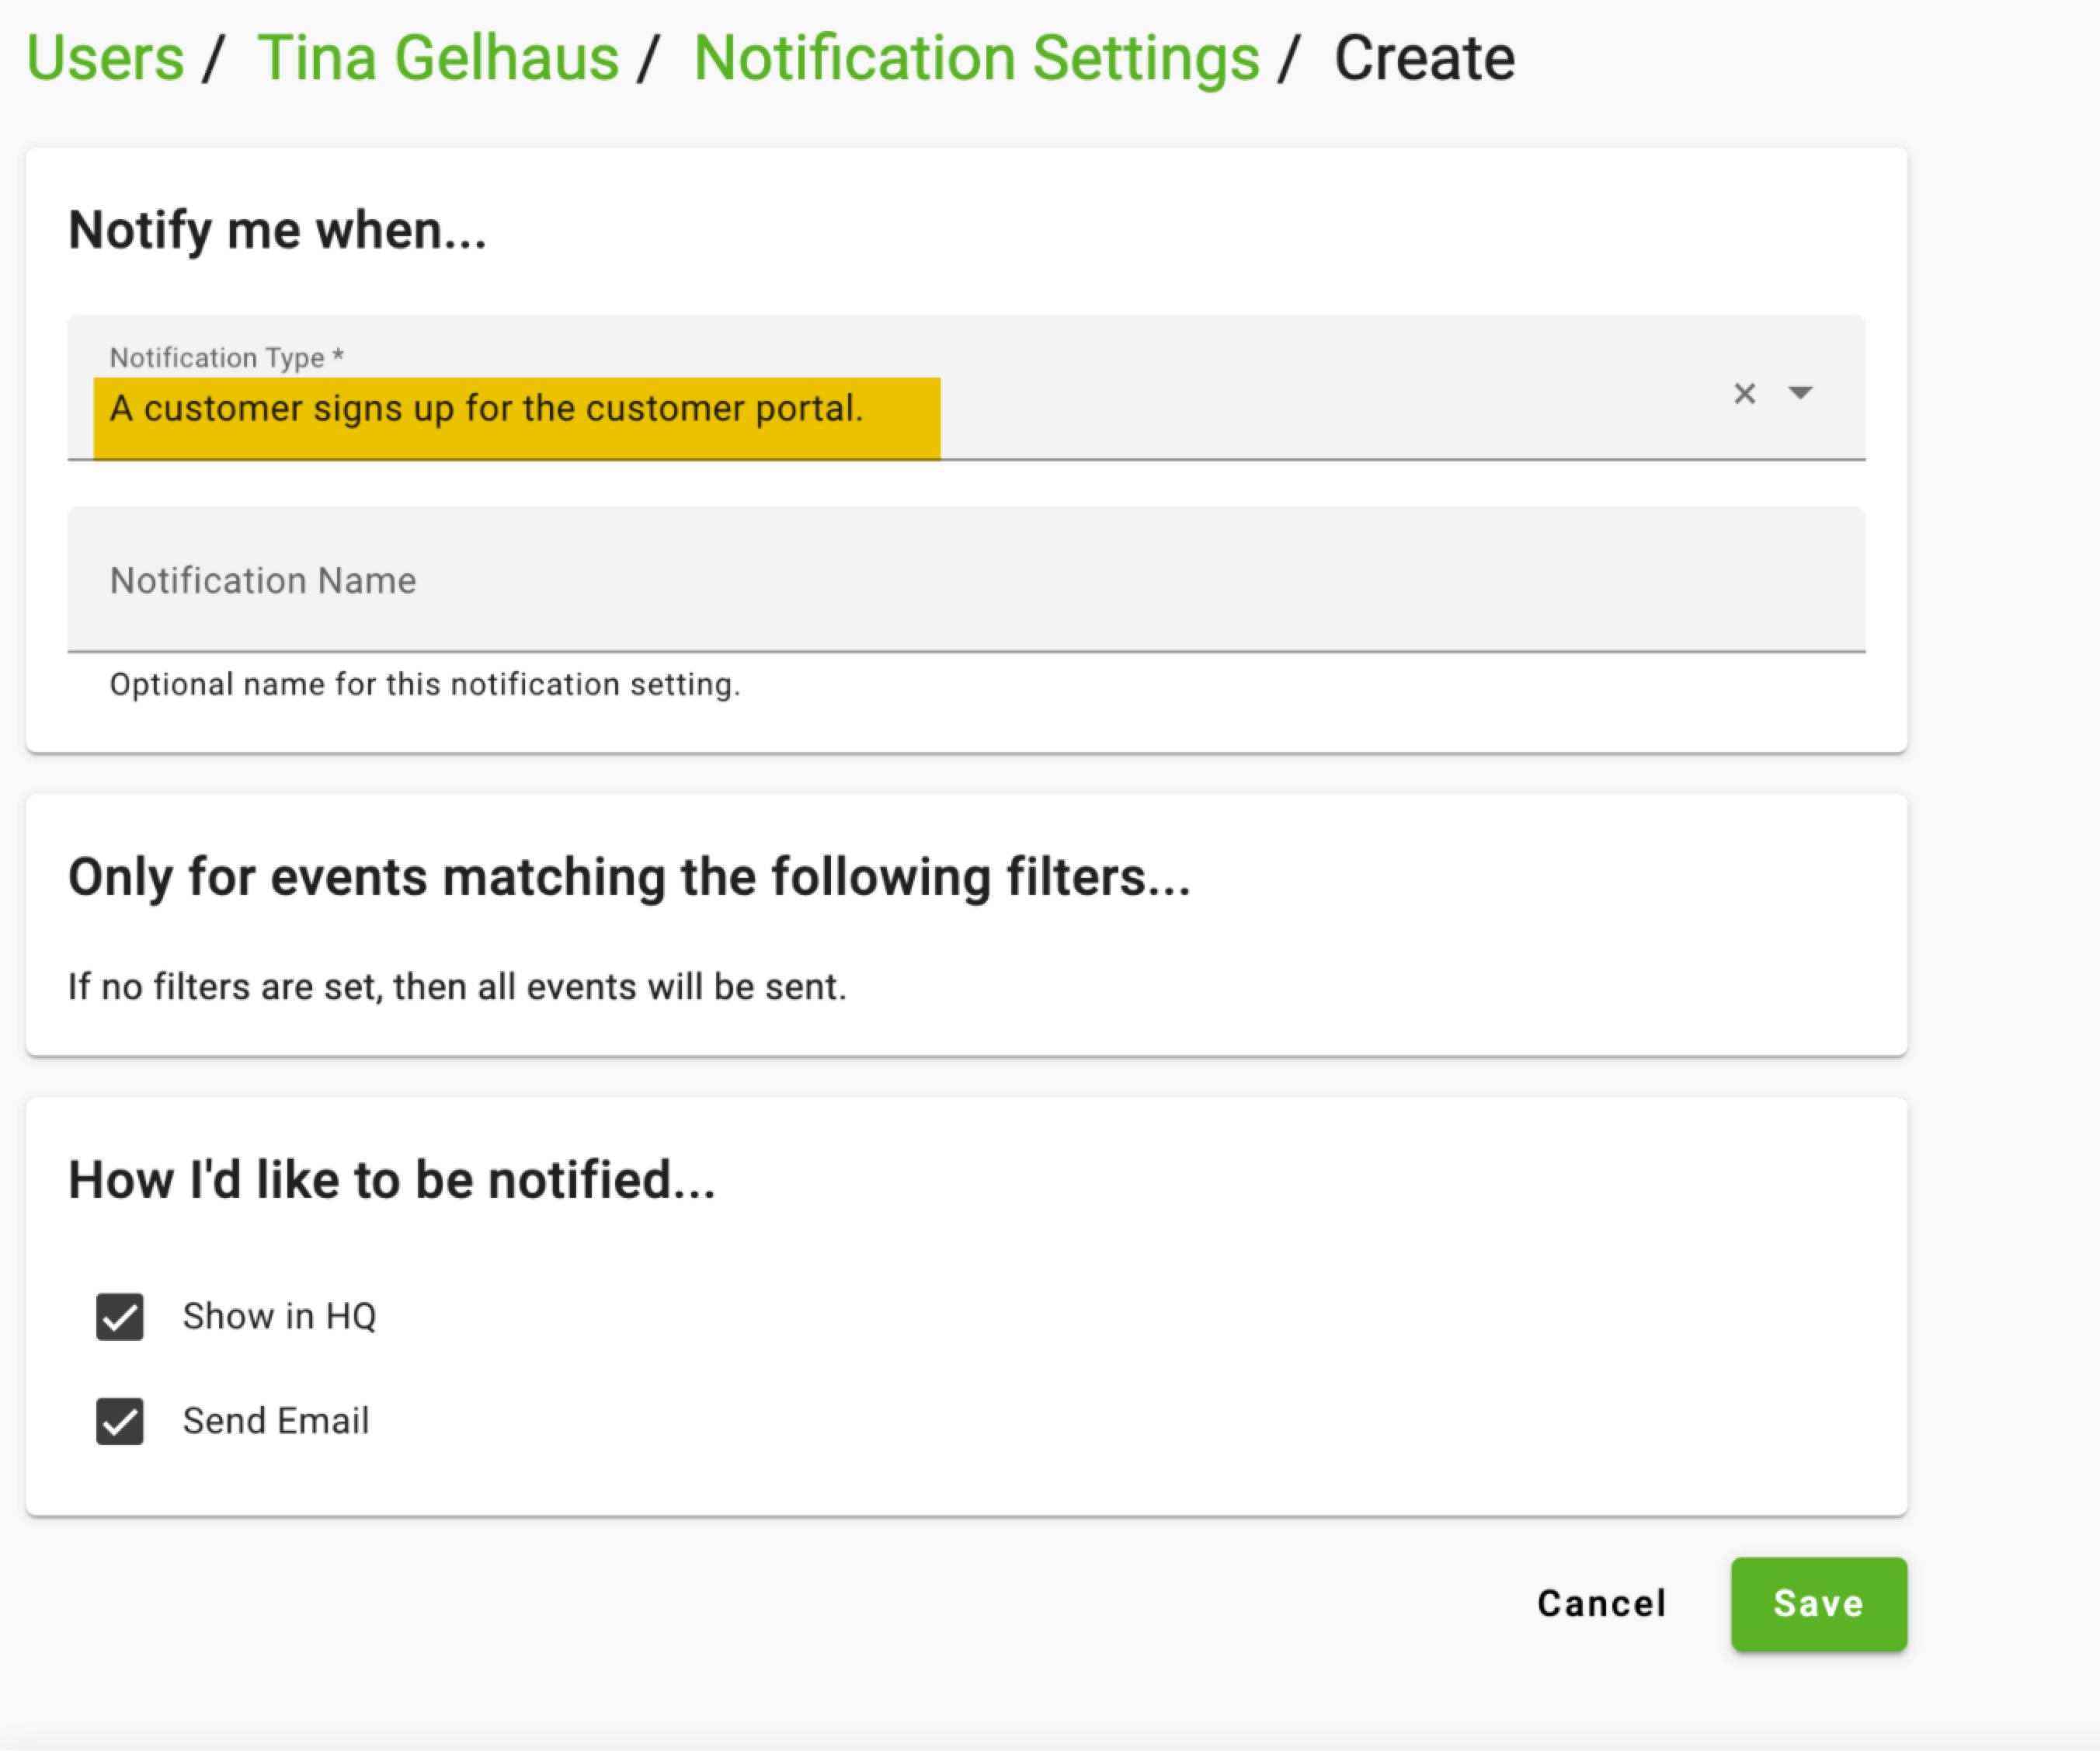Select the text 'A customer signs up for the customer portal.'
The width and height of the screenshot is (2100, 1751).
tap(486, 409)
